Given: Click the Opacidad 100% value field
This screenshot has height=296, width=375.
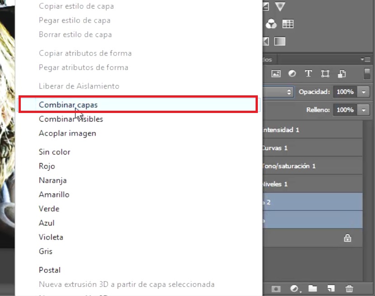Looking at the screenshot, I should click(345, 92).
